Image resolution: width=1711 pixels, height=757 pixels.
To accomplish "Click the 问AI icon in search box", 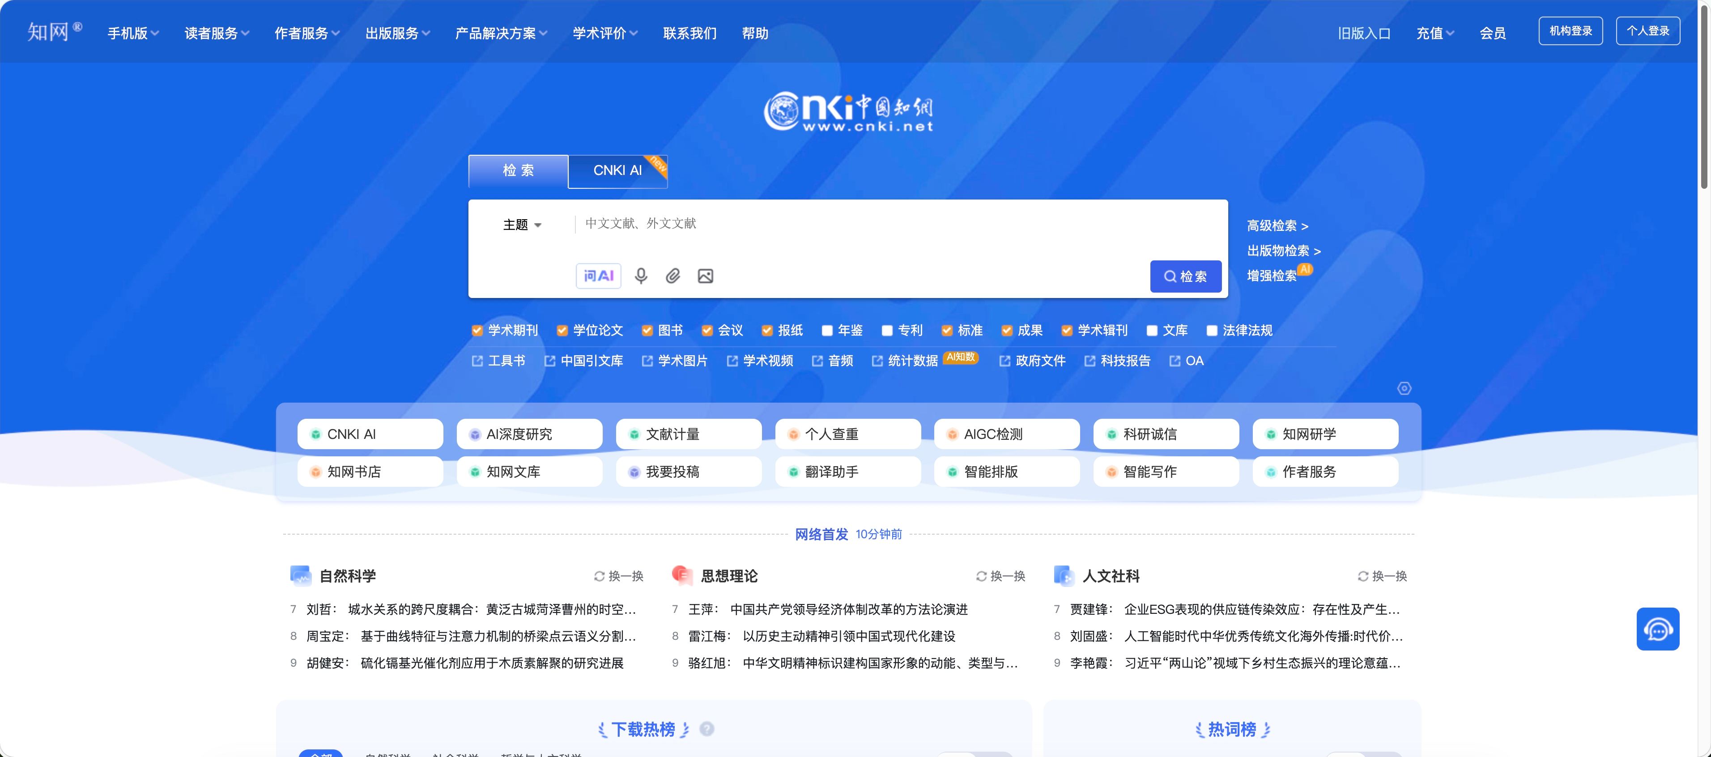I will pos(599,276).
